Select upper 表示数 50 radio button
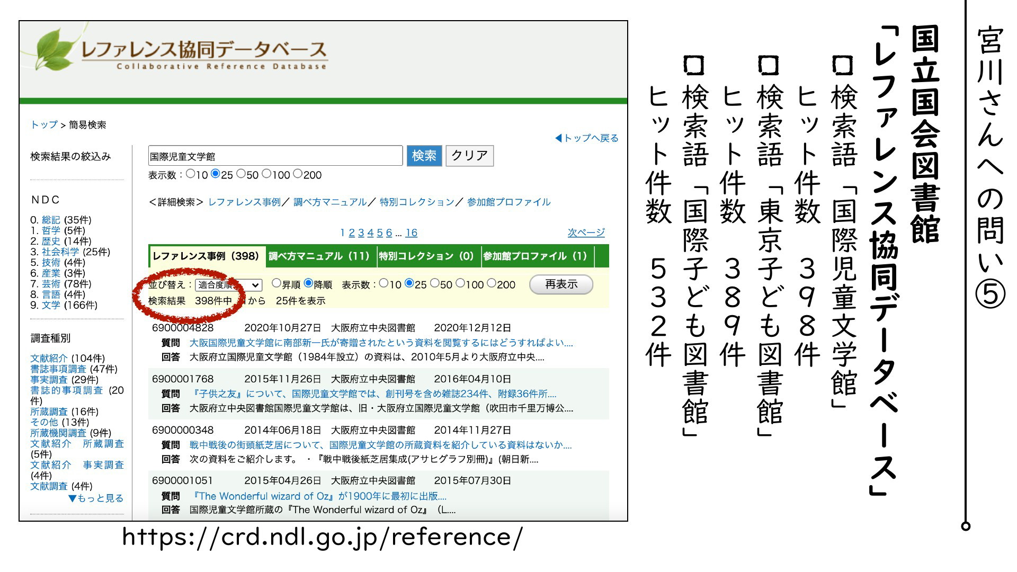Image resolution: width=1017 pixels, height=572 pixels. pos(240,174)
